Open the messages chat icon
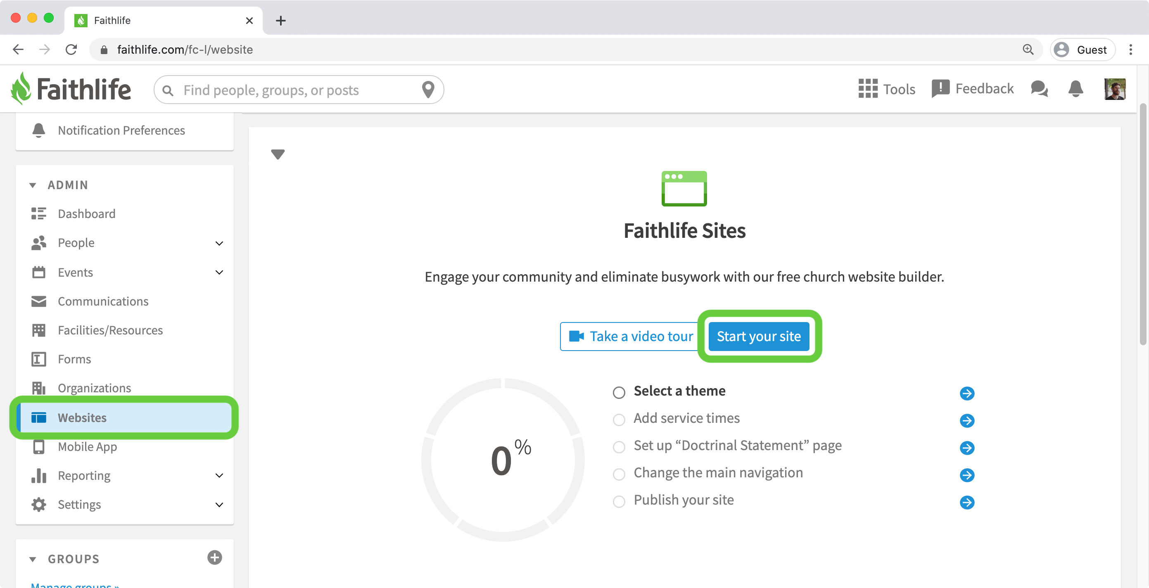1149x588 pixels. click(1039, 88)
